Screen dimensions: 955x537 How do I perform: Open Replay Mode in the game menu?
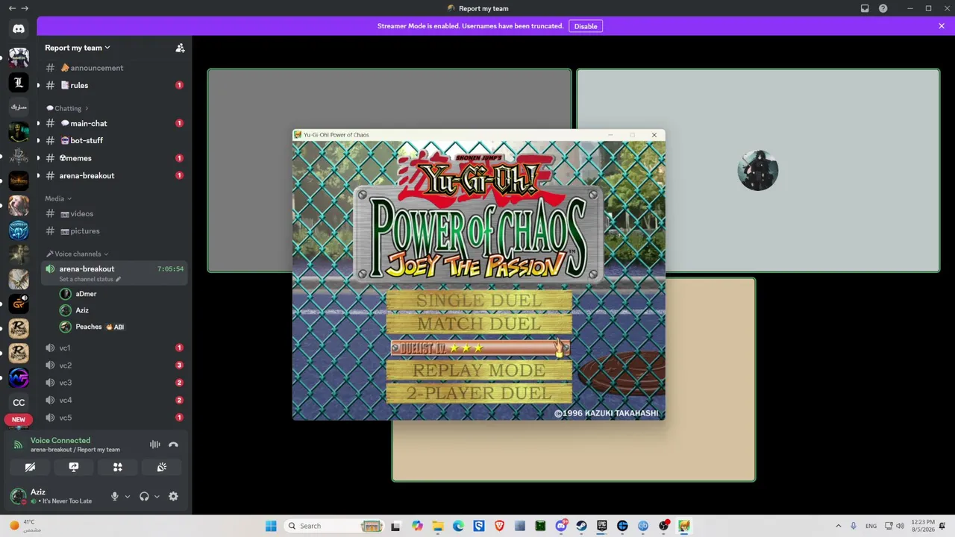coord(479,371)
